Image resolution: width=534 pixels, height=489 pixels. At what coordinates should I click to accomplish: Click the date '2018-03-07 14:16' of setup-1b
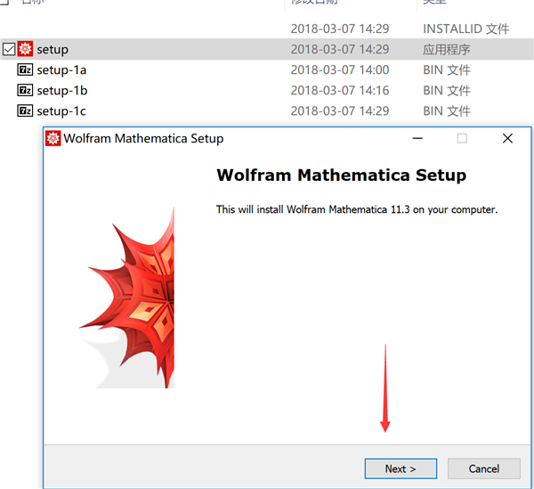pyautogui.click(x=340, y=90)
